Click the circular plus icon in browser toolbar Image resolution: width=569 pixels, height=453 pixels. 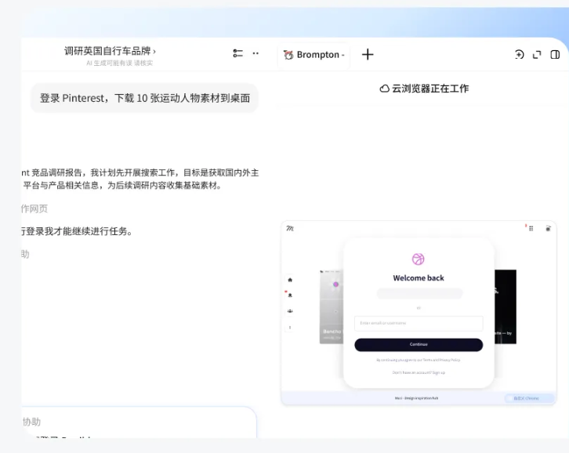coord(520,54)
